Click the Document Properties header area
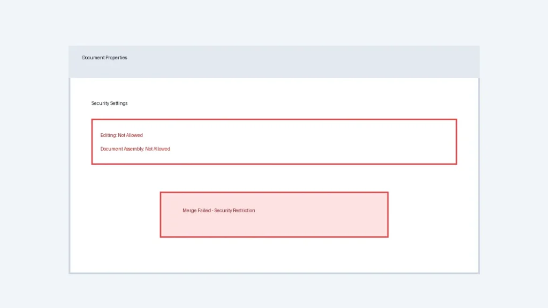The image size is (548, 308). click(274, 60)
